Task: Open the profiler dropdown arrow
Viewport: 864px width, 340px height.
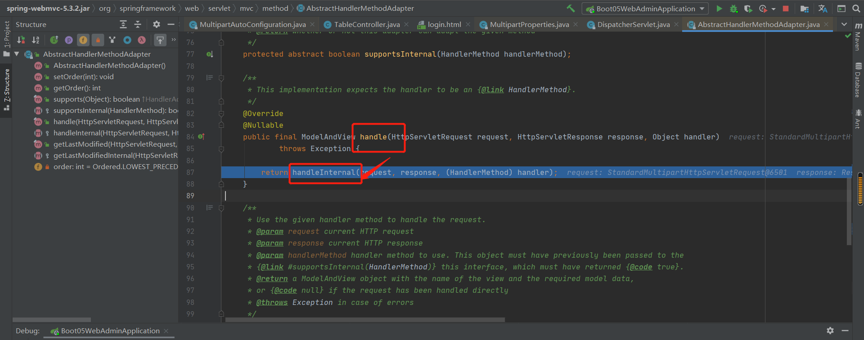Action: click(774, 9)
